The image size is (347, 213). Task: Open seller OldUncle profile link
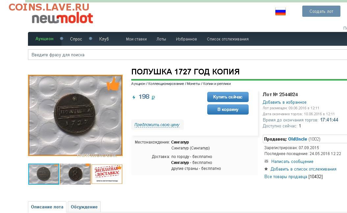click(x=297, y=139)
